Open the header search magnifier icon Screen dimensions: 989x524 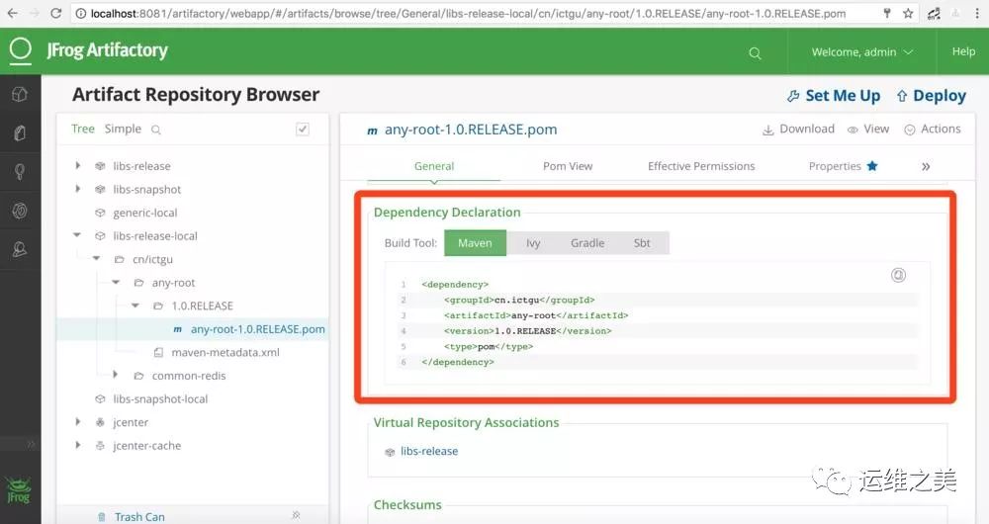click(x=755, y=53)
